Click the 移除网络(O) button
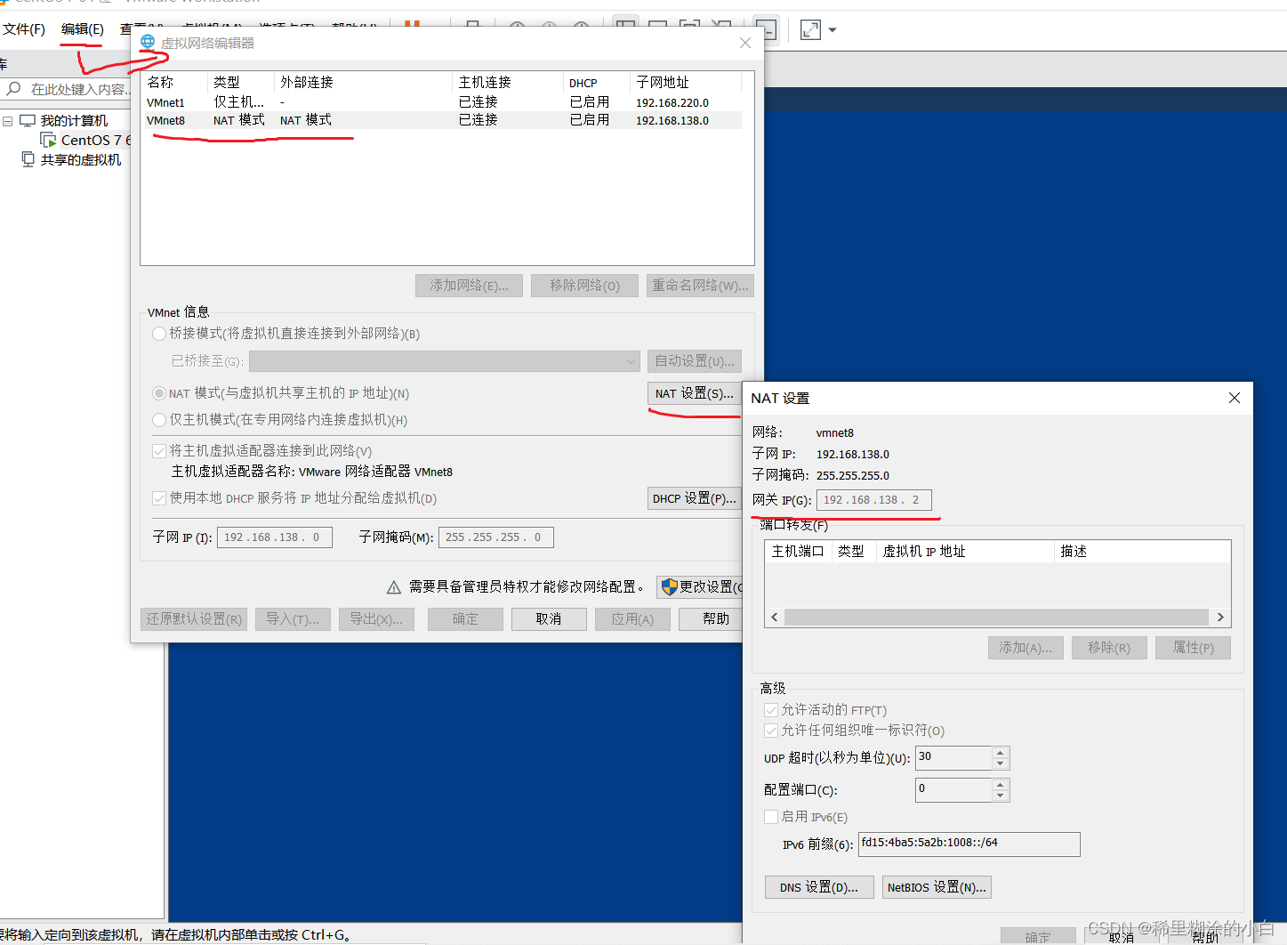 (x=584, y=286)
